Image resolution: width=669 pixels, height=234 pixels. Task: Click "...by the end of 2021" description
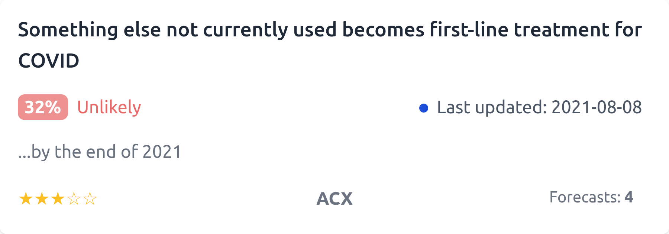pyautogui.click(x=100, y=152)
